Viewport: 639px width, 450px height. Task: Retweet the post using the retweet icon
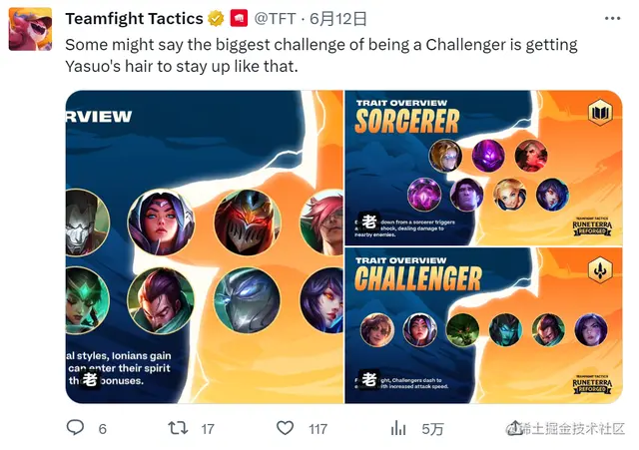pyautogui.click(x=178, y=428)
